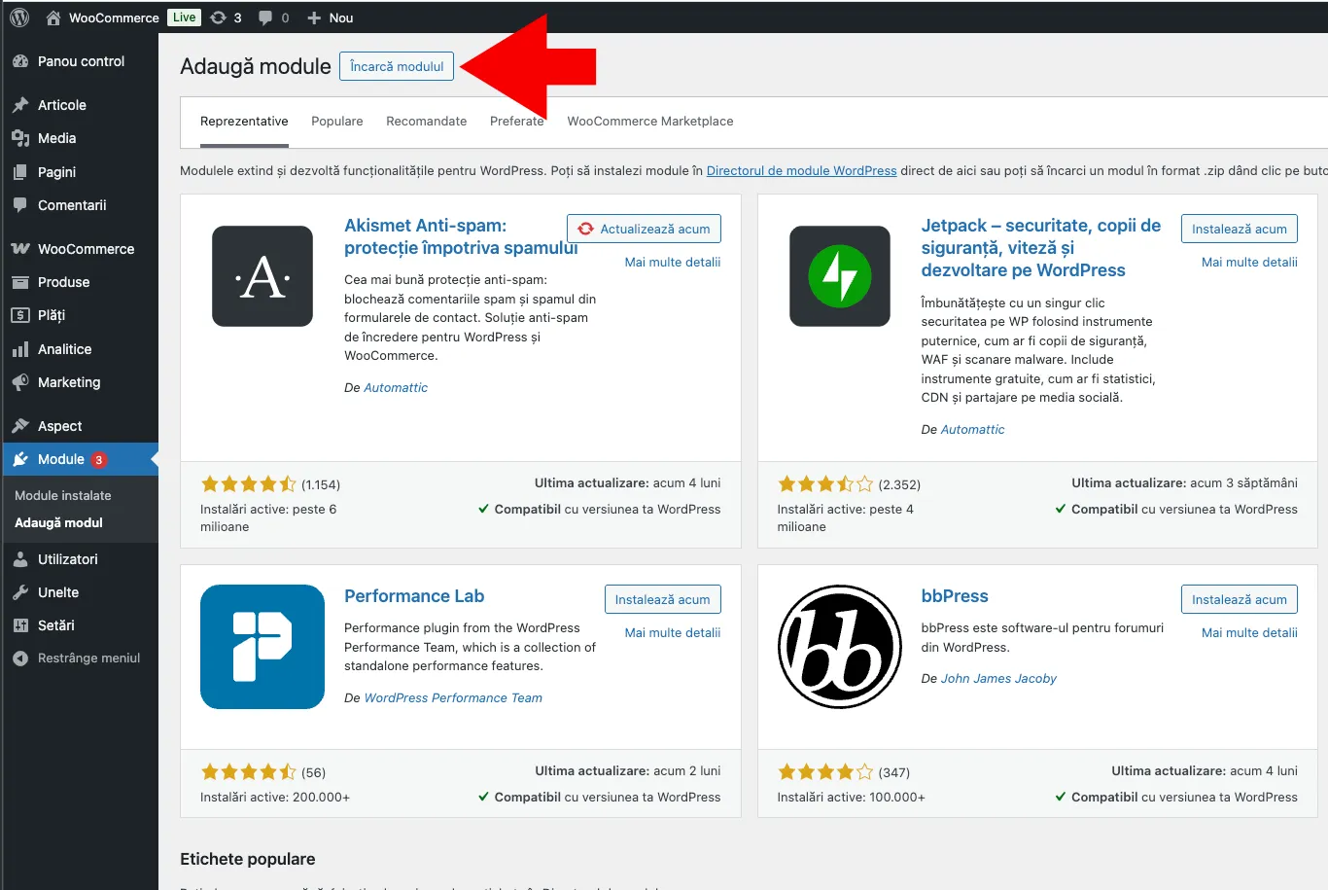Select Adaugă modul submenu item
Screen dimensions: 1328x890
[x=58, y=522]
